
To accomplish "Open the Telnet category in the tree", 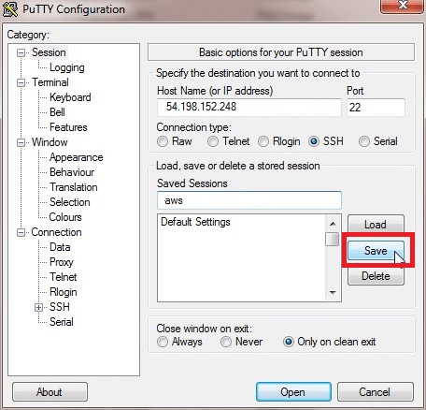I will coord(64,277).
